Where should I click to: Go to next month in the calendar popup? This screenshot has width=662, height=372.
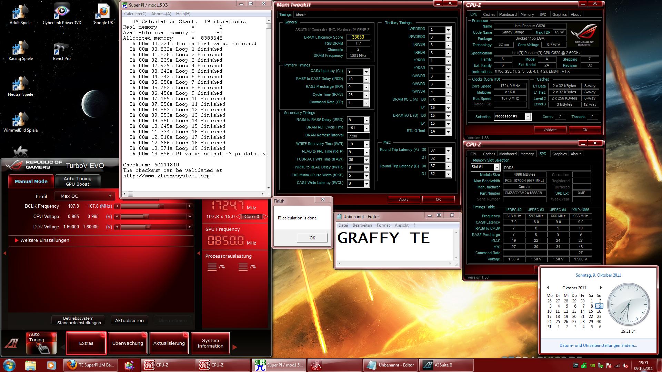[x=601, y=288]
